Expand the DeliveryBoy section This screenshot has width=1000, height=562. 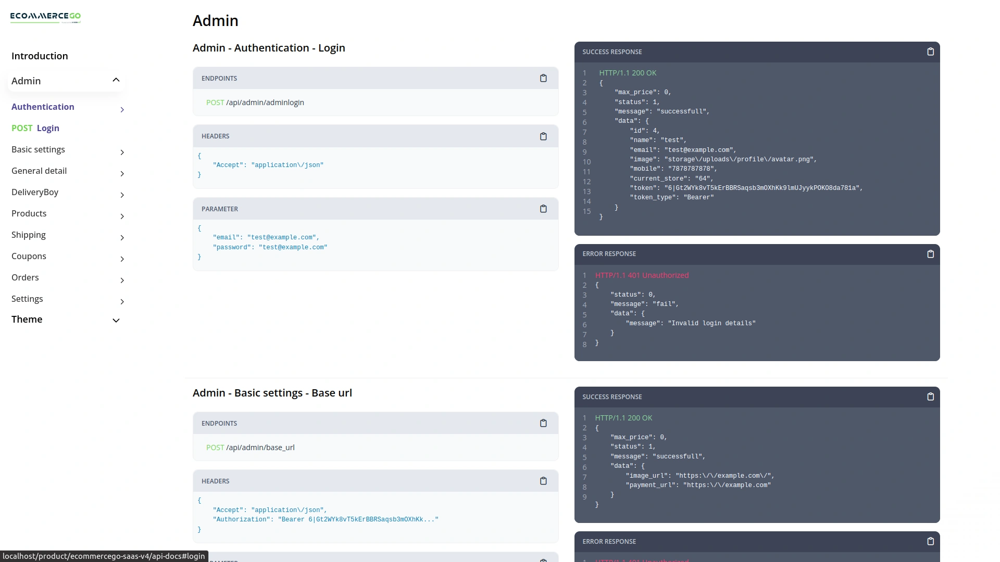click(x=35, y=192)
